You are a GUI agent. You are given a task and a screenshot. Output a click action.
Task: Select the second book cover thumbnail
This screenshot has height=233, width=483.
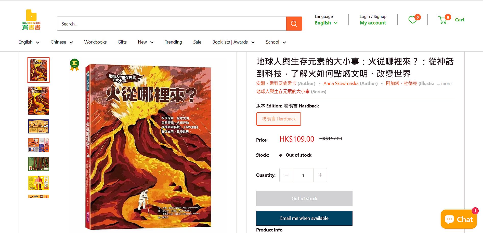38,101
